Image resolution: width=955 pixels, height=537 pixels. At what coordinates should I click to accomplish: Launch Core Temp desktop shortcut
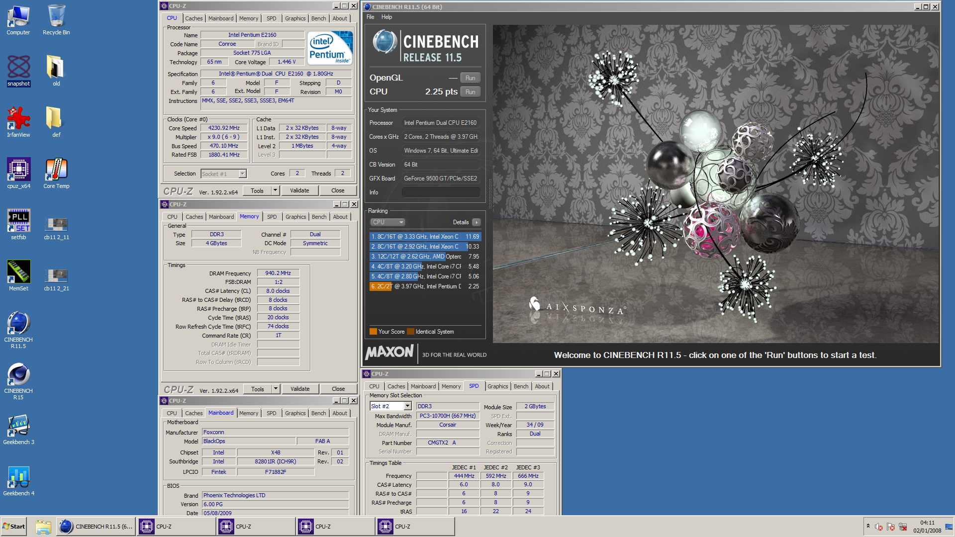pyautogui.click(x=56, y=174)
